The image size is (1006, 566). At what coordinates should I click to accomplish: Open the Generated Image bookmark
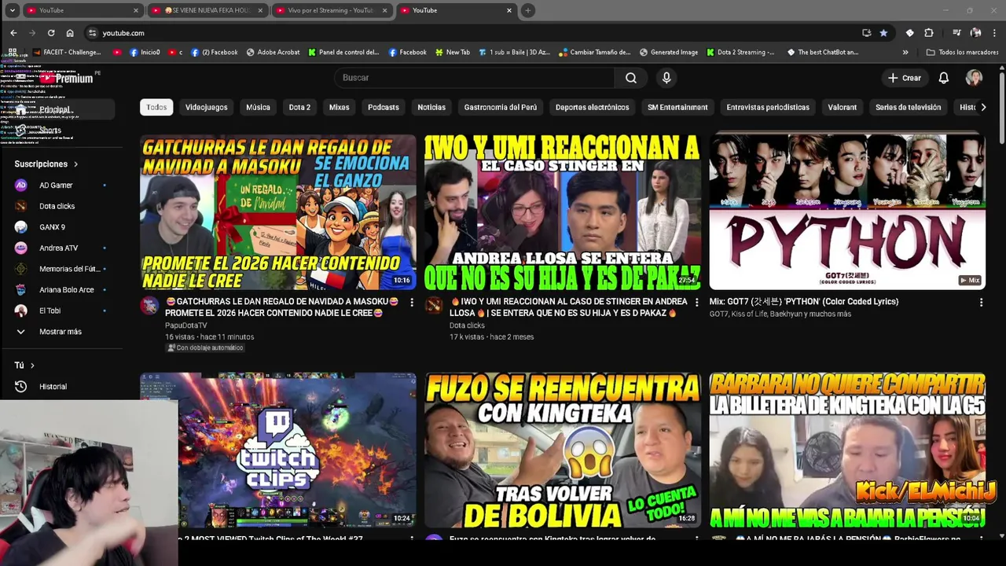click(x=668, y=52)
